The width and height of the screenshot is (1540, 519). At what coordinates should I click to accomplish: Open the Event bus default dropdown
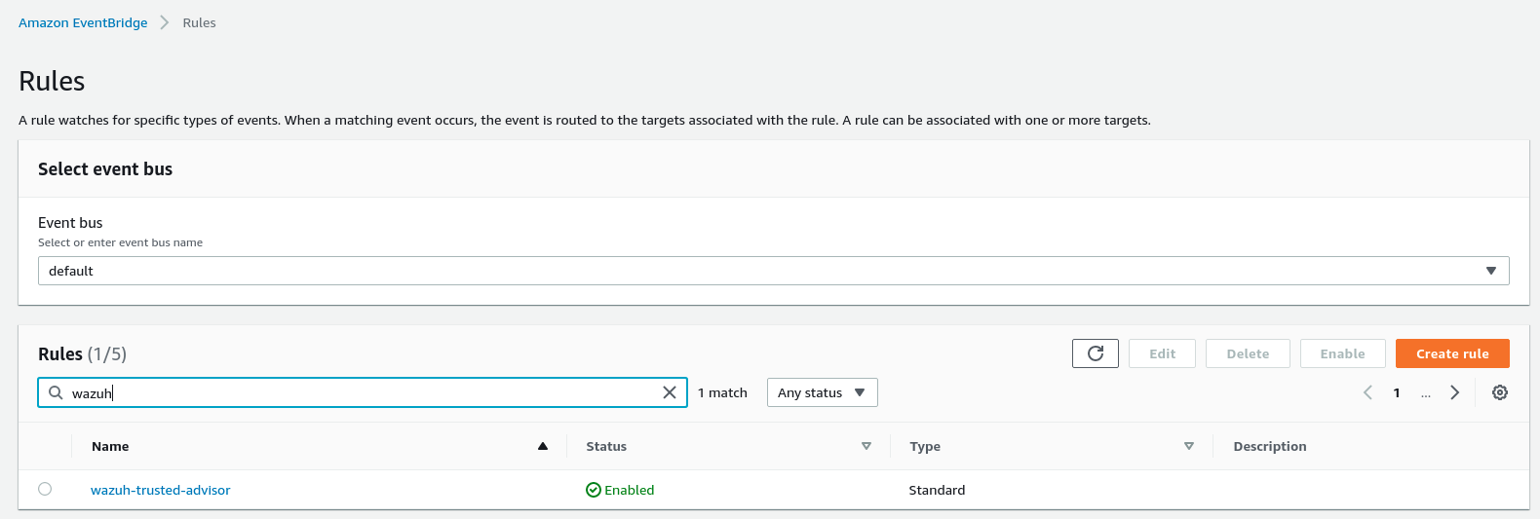point(774,271)
